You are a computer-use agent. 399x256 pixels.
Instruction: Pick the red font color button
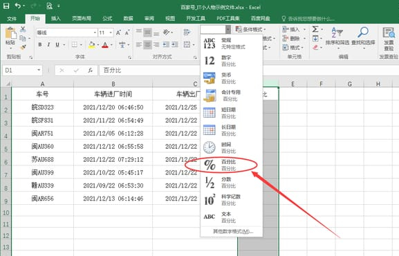pos(105,45)
